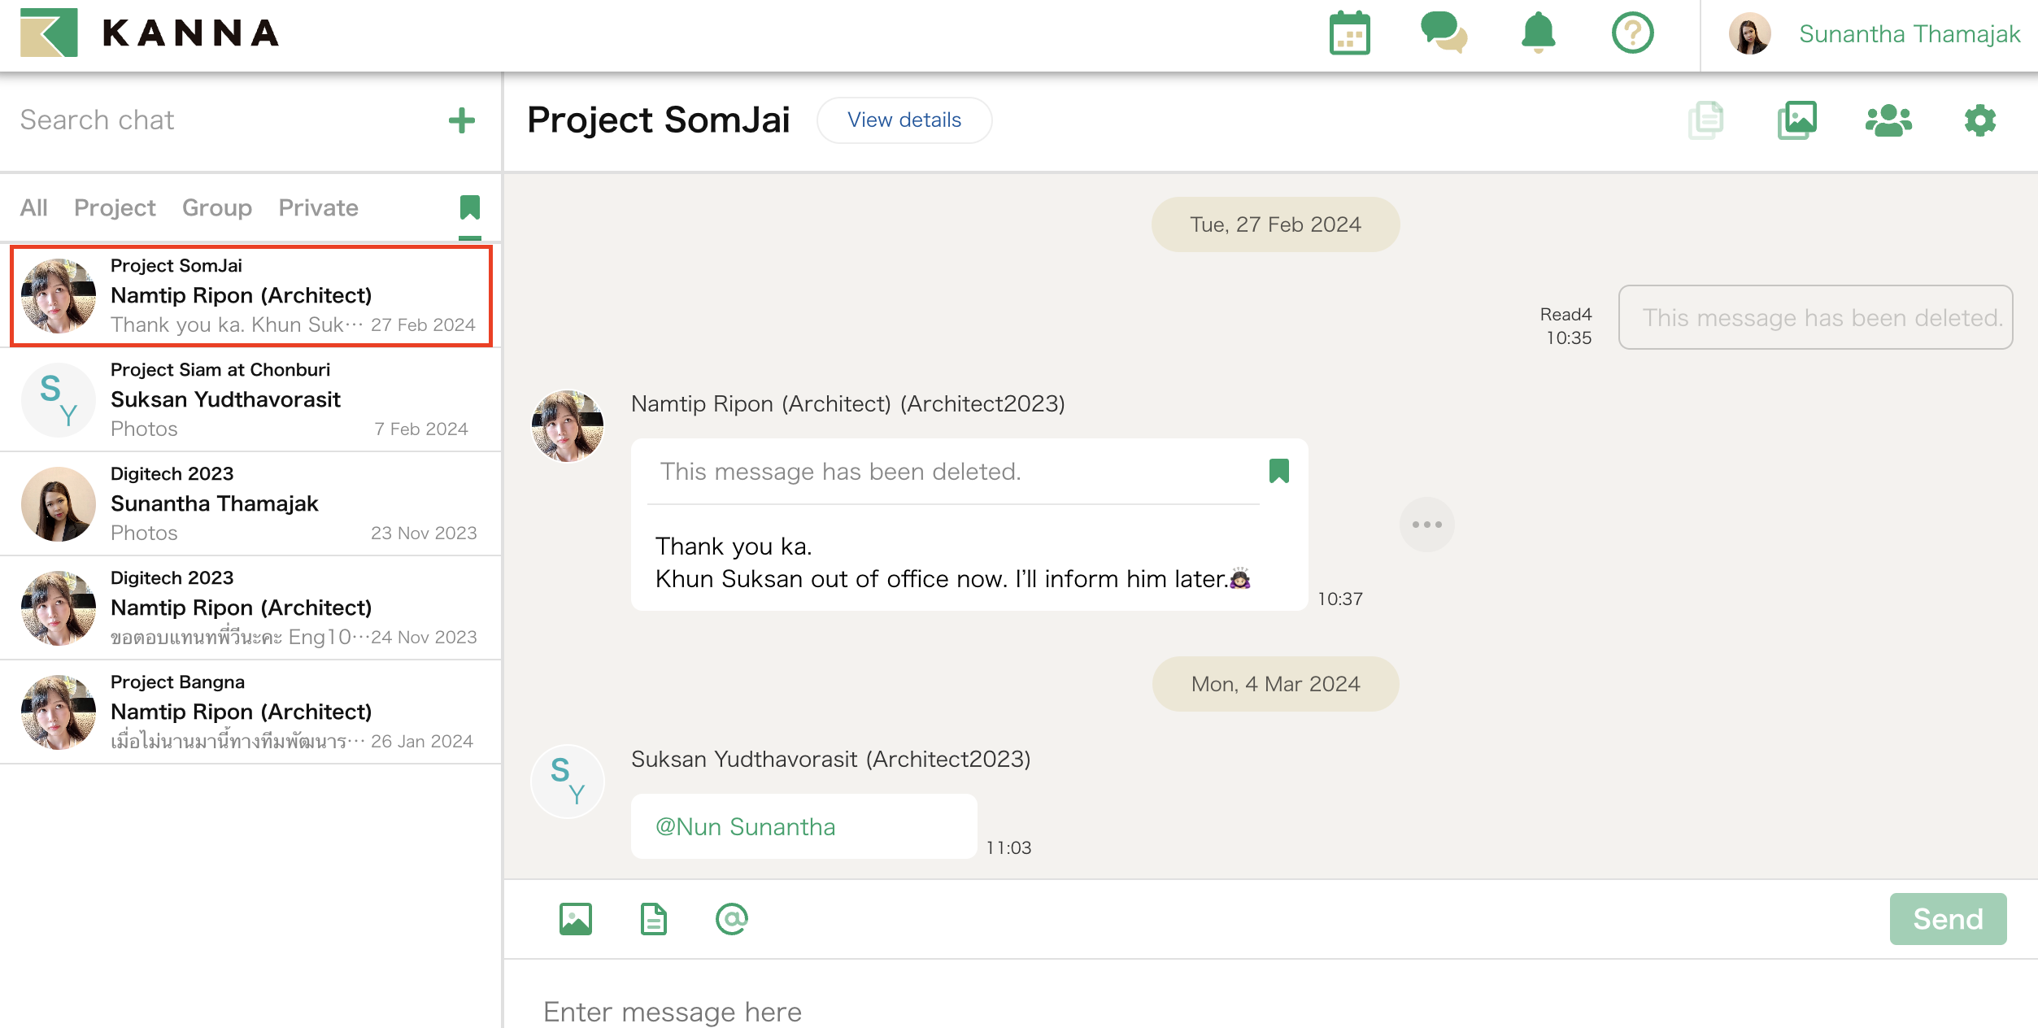
Task: Open Sunantha Thamajak's profile menu
Action: pyautogui.click(x=1909, y=34)
